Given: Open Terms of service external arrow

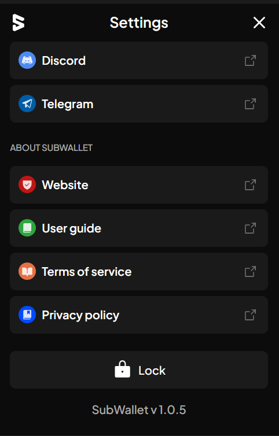Looking at the screenshot, I should click(x=250, y=271).
